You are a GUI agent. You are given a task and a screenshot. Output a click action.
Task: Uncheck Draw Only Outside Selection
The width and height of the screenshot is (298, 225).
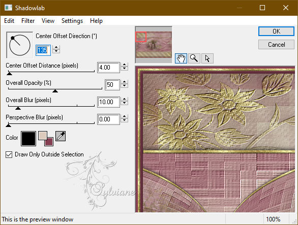pos(9,154)
